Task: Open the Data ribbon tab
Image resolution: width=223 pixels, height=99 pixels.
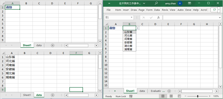Action: [157, 10]
